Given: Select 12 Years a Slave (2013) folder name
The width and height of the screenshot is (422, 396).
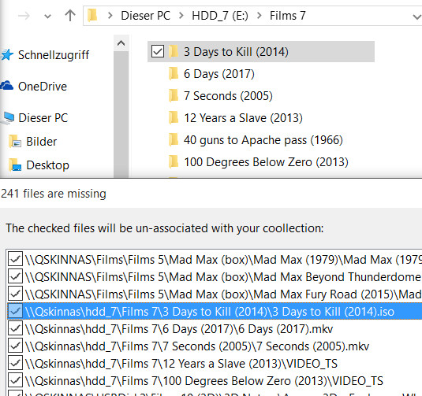Looking at the screenshot, I should coord(243,118).
